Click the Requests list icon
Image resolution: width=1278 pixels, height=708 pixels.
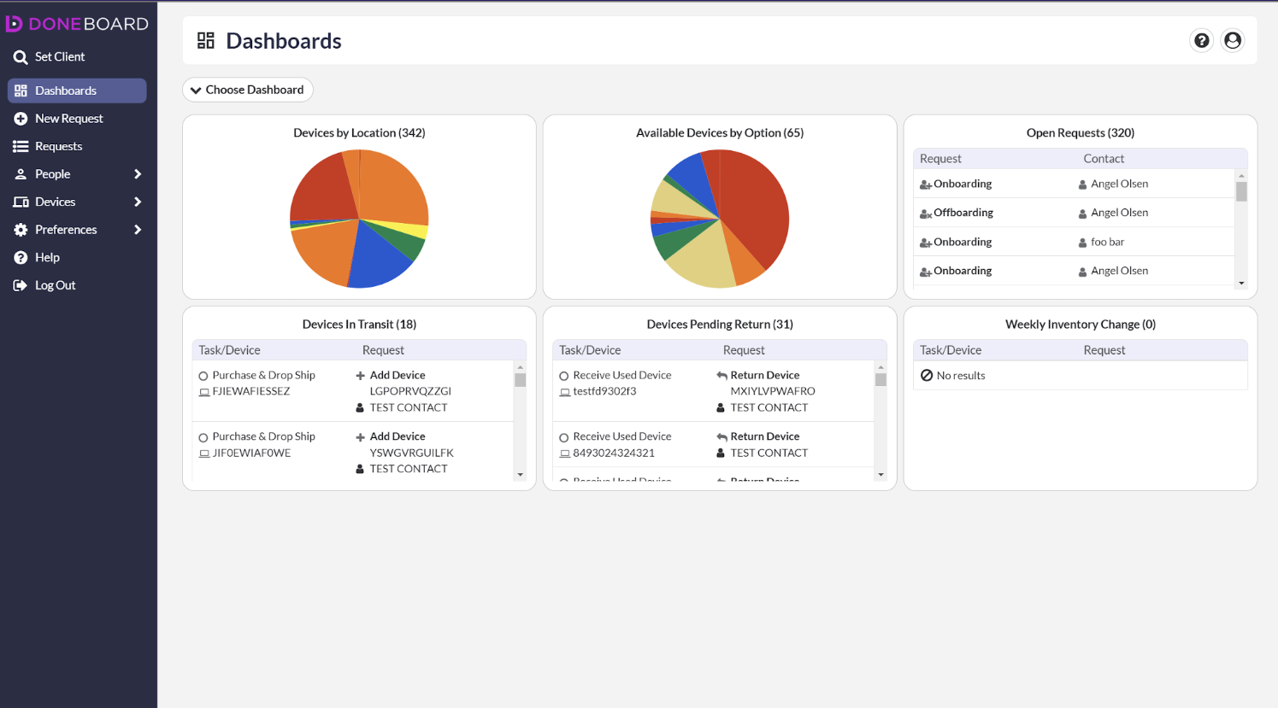[21, 147]
